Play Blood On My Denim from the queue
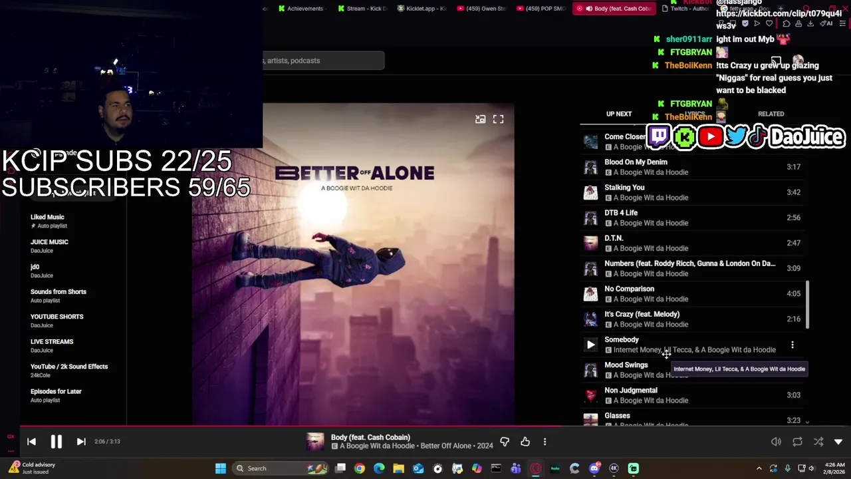Viewport: 851px width, 479px height. pyautogui.click(x=691, y=167)
